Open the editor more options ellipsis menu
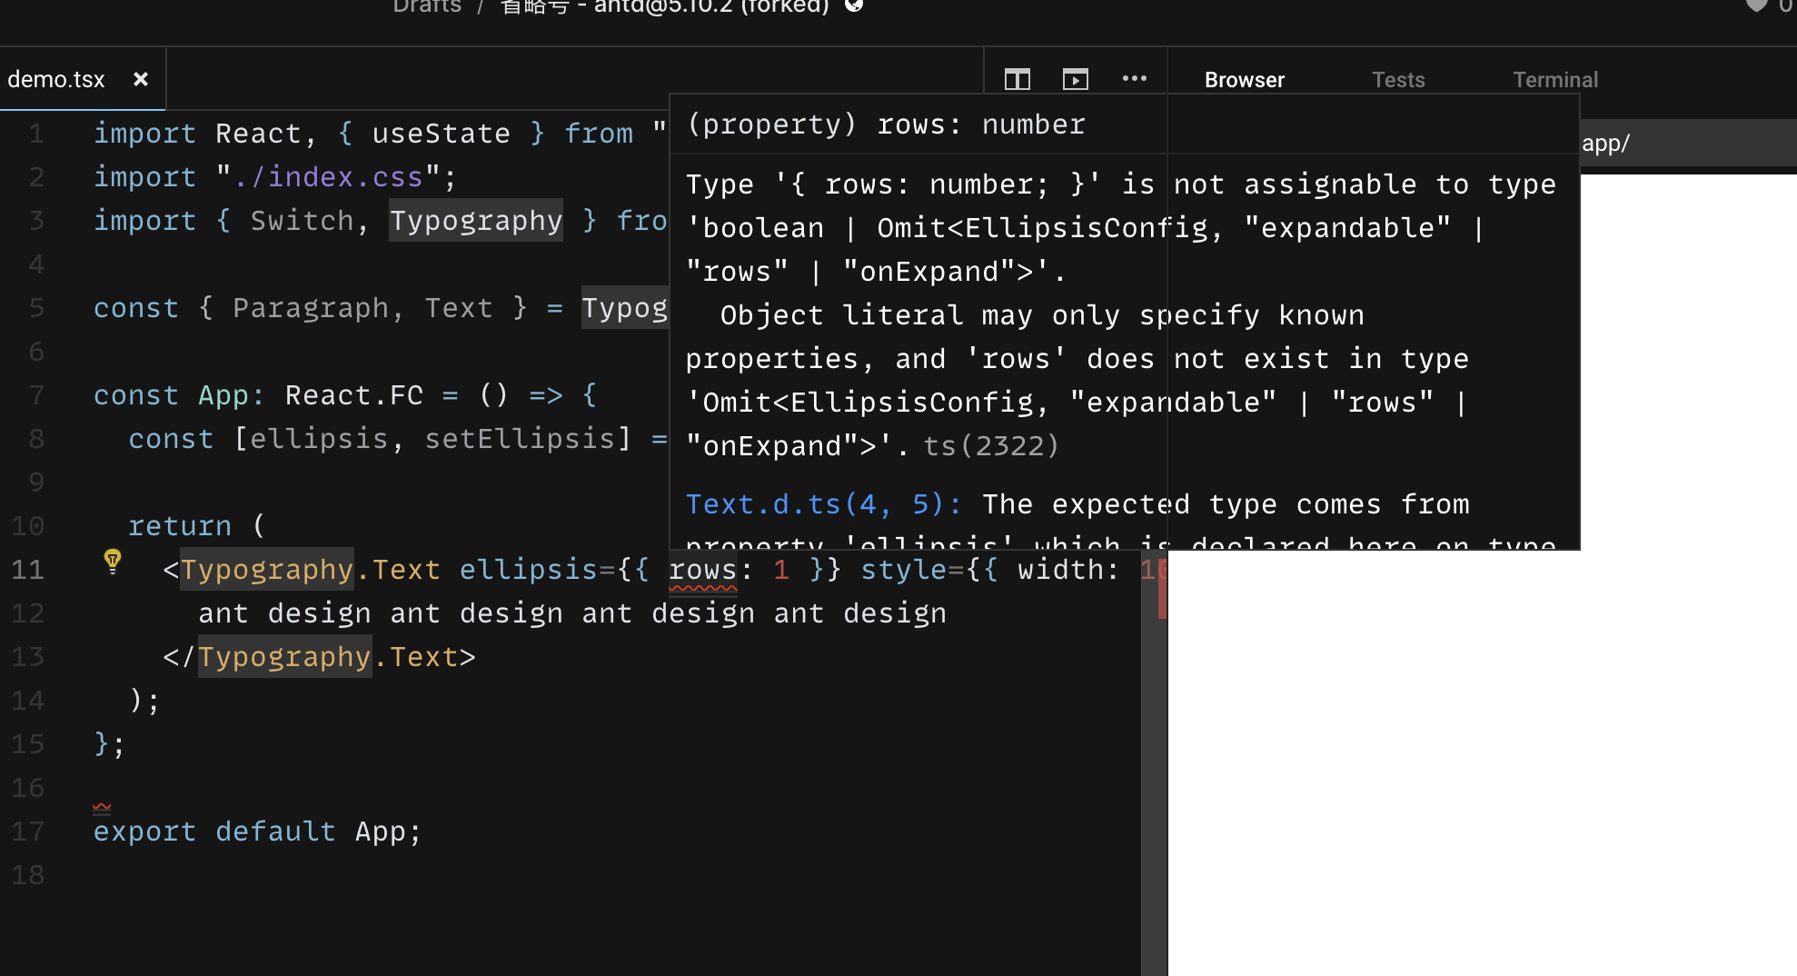The height and width of the screenshot is (976, 1797). (x=1134, y=79)
